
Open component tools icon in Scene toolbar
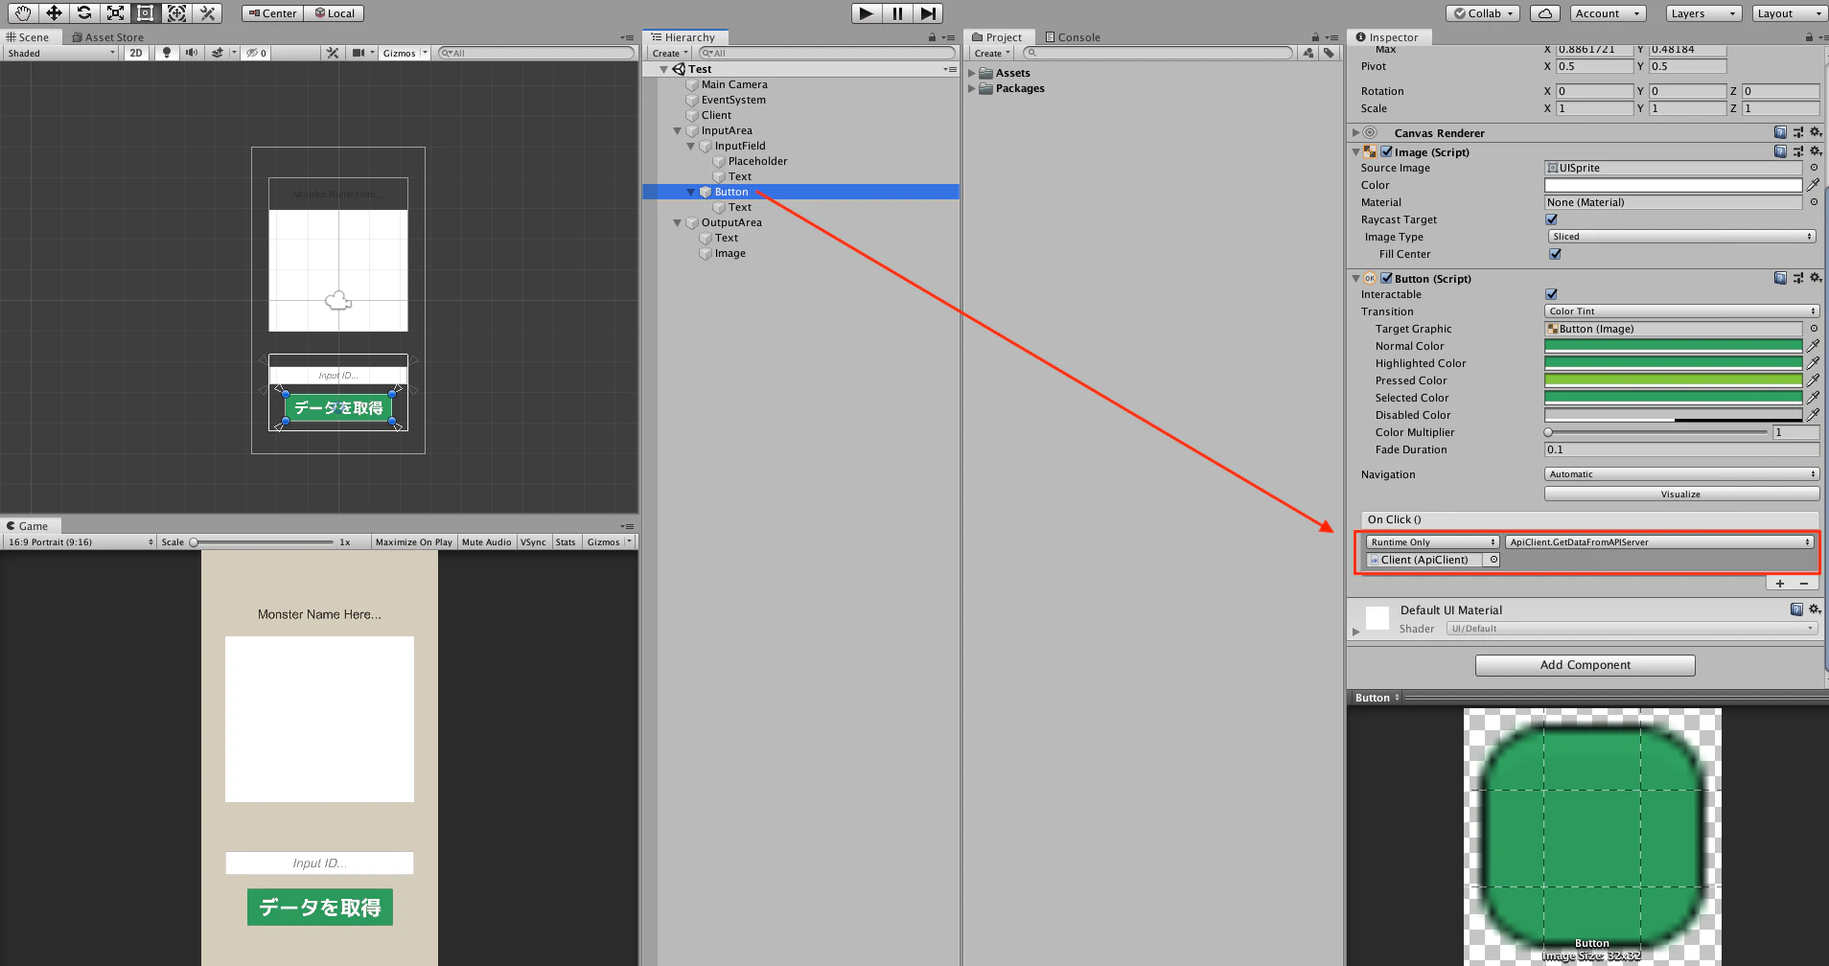click(333, 53)
